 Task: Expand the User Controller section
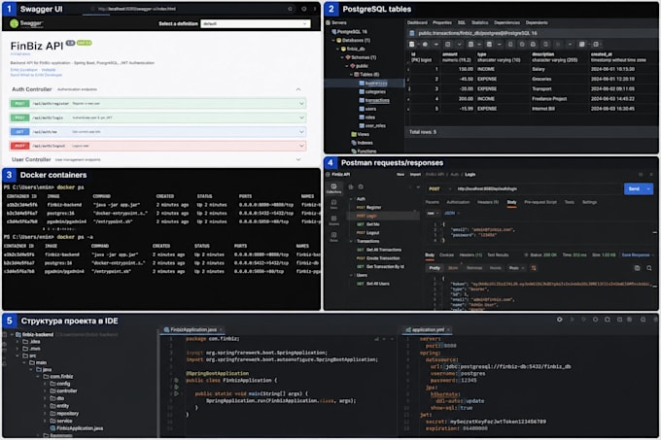(x=298, y=159)
